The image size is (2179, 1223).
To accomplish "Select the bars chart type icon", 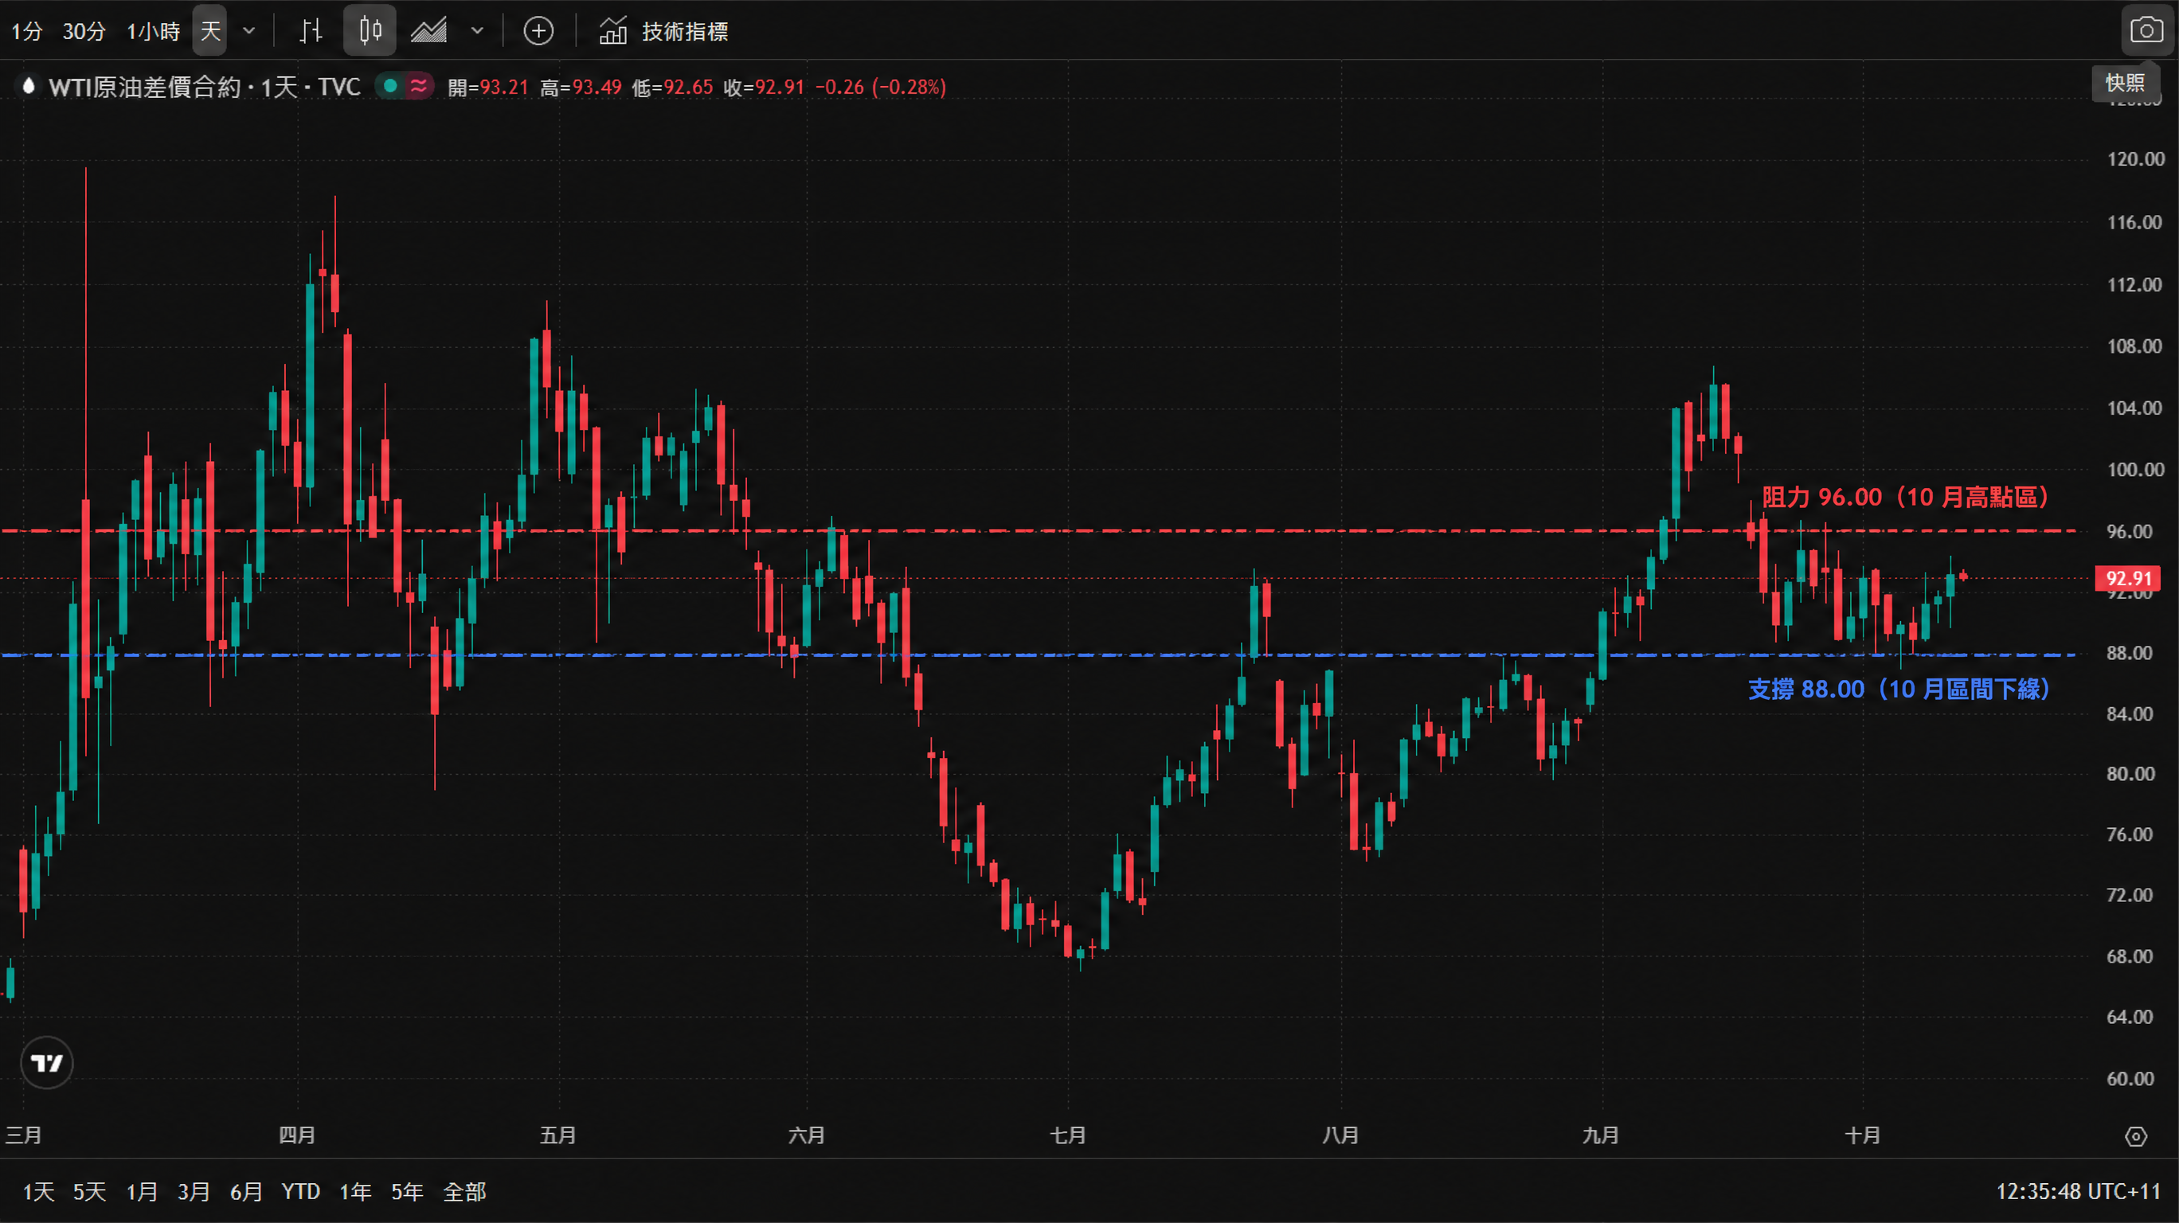I will tap(311, 31).
